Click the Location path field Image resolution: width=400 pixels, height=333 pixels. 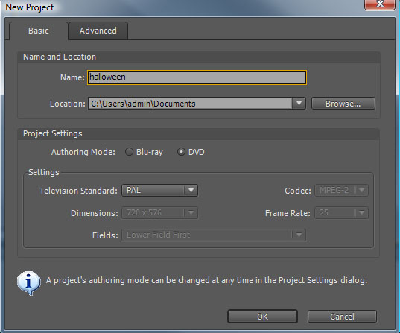point(190,104)
